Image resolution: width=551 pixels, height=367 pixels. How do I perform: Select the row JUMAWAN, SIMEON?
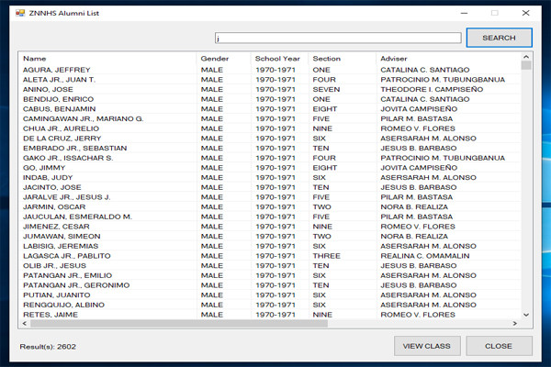pyautogui.click(x=270, y=237)
